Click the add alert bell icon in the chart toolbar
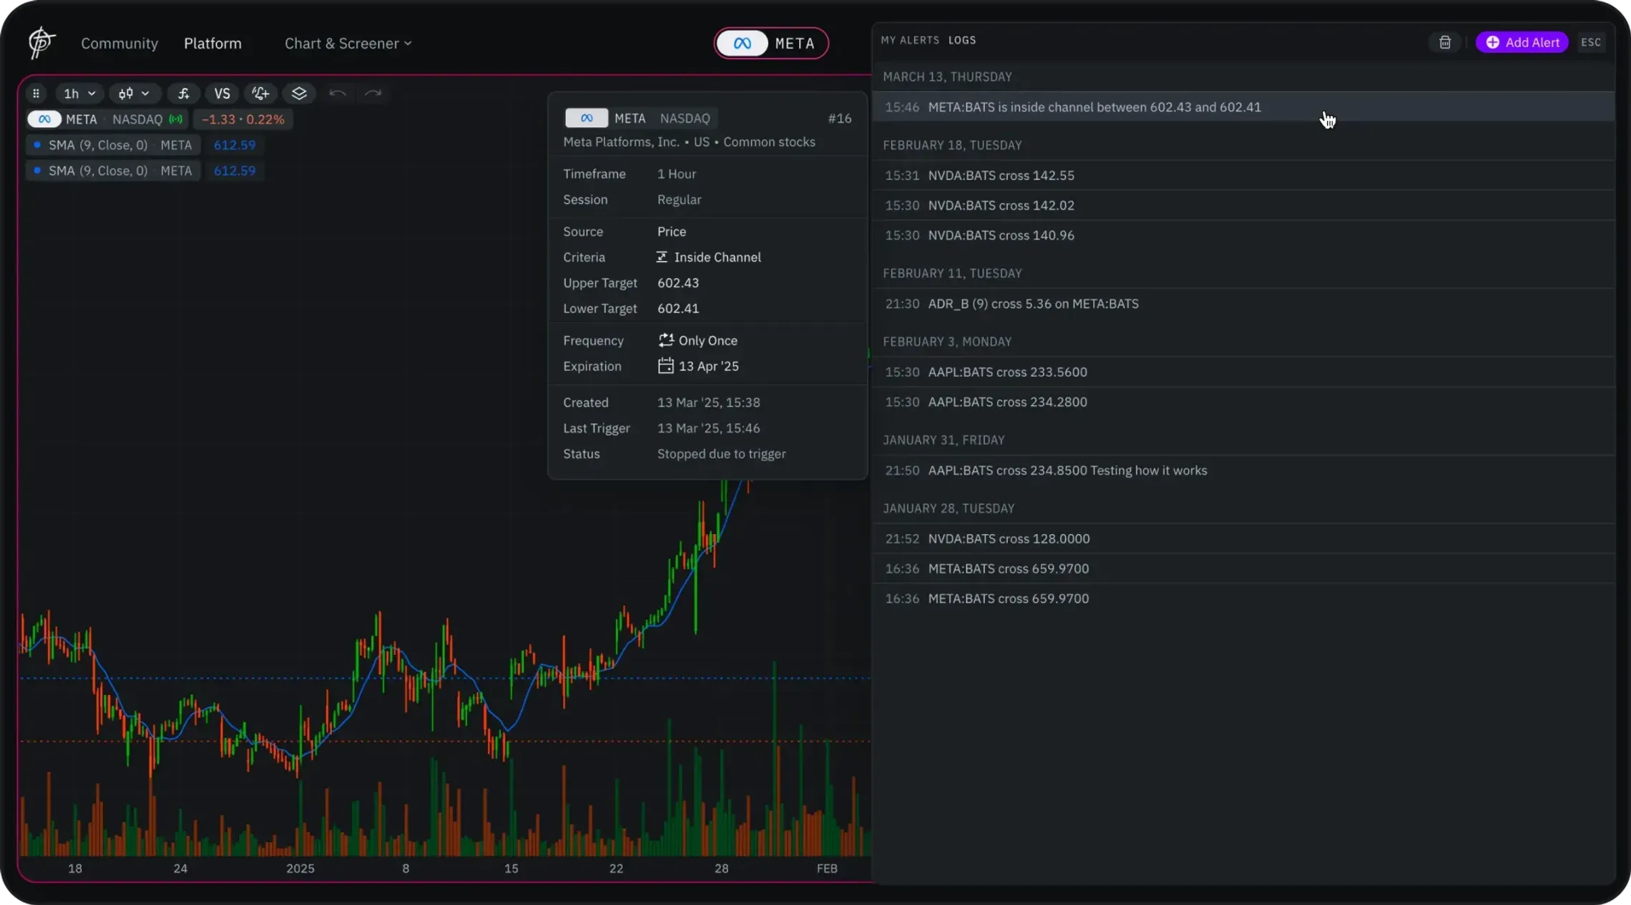This screenshot has width=1631, height=905. [x=260, y=94]
